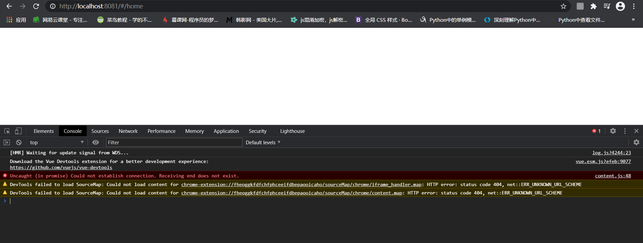Open the 菜鸟教程 bookmark
Image resolution: width=643 pixels, height=243 pixels.
point(125,20)
